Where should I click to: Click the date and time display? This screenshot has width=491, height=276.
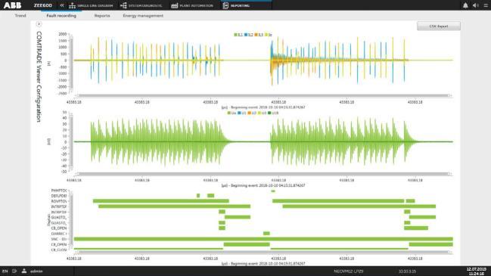pos(477,271)
